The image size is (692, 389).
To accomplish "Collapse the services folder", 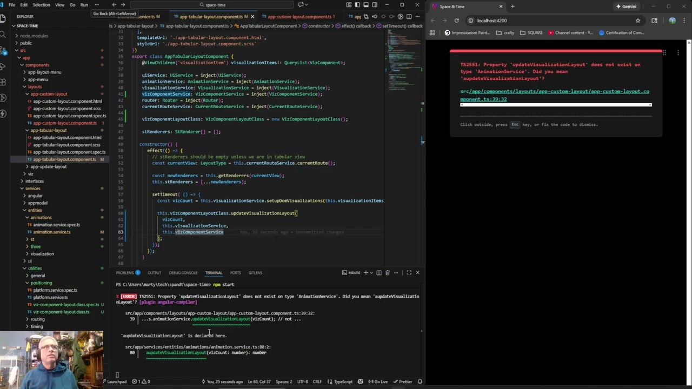I will (x=32, y=189).
